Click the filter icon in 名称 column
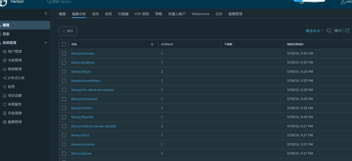This screenshot has width=352, height=161. coord(152,45)
